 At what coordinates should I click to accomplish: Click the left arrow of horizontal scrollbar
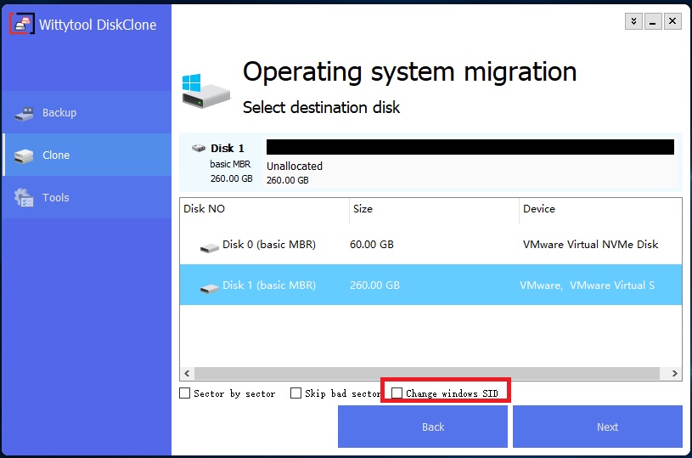click(187, 373)
